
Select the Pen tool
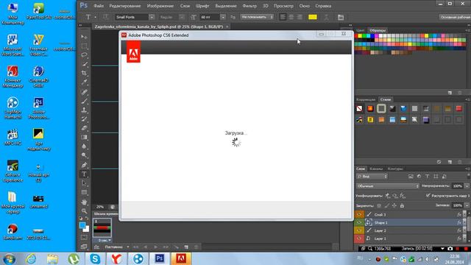click(85, 165)
